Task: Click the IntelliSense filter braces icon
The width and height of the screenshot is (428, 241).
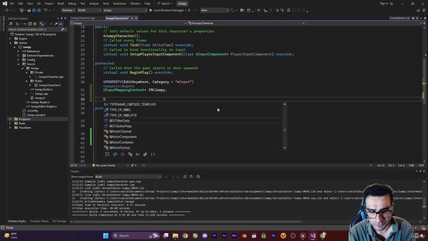Action: (153, 155)
